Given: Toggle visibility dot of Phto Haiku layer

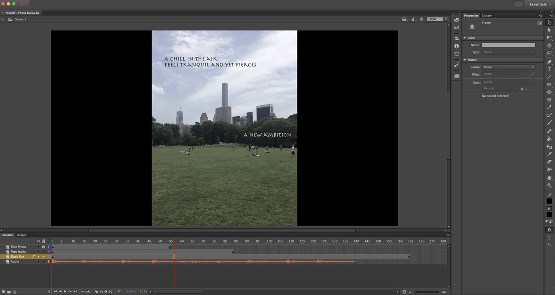Looking at the screenshot, I should tap(38, 252).
